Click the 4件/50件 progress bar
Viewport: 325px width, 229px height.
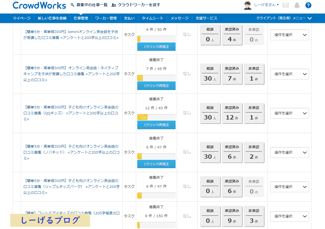156,39
